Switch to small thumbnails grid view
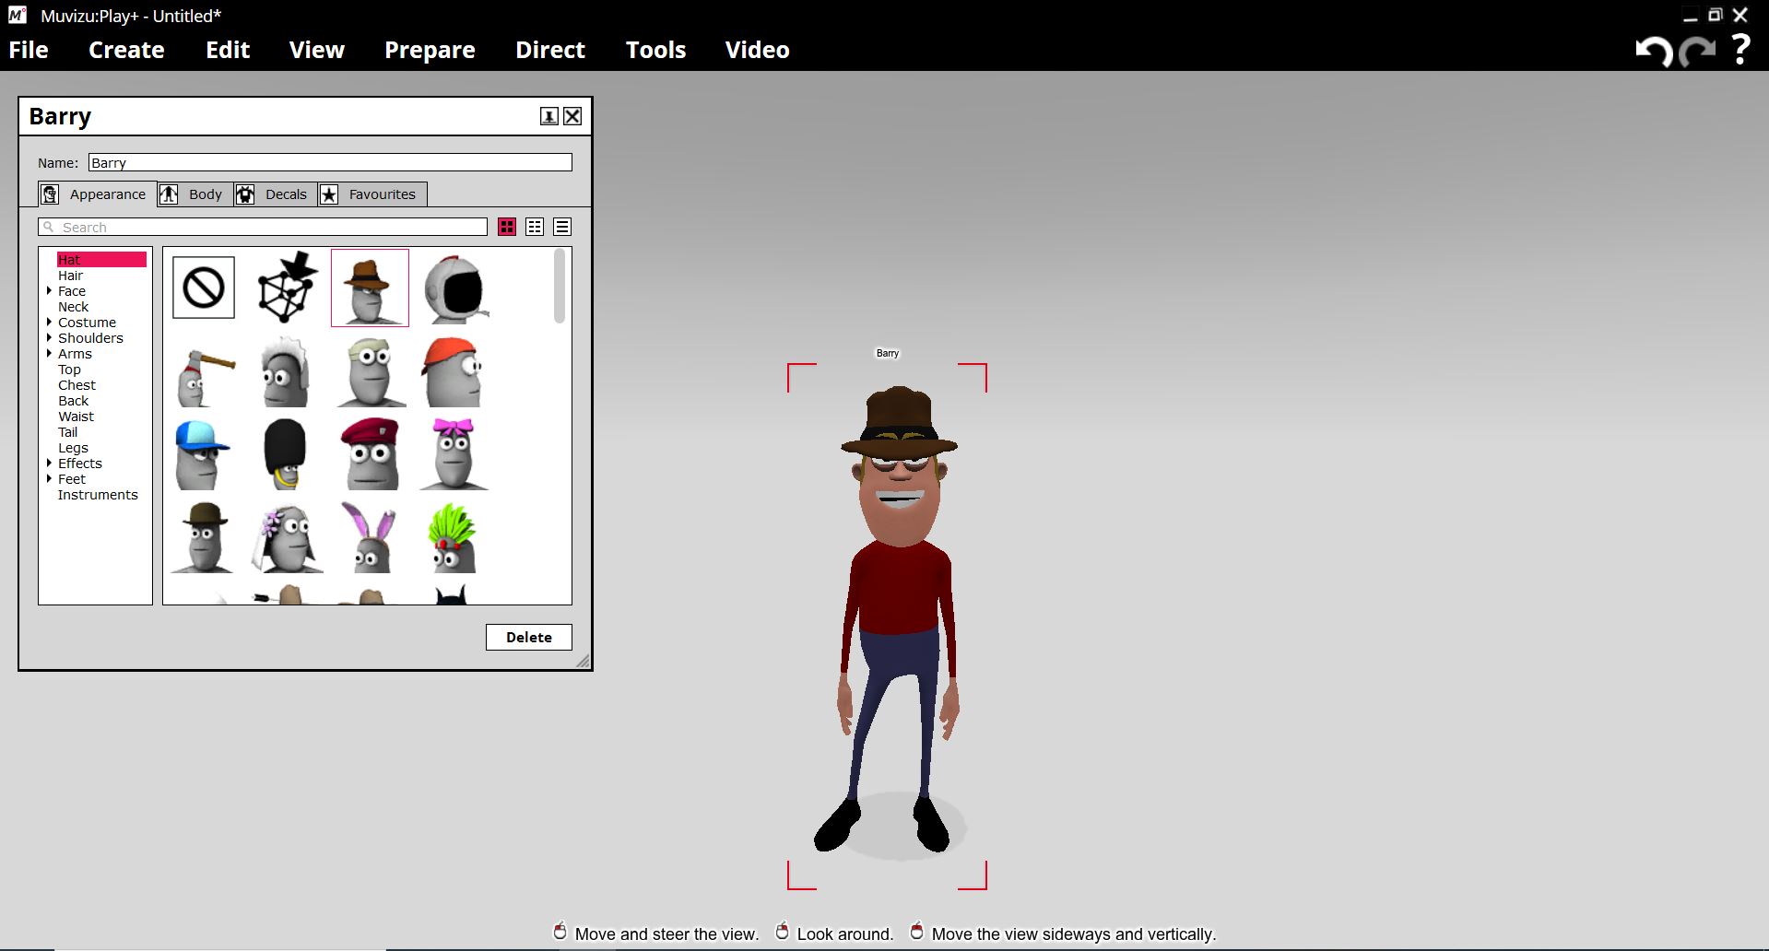1769x951 pixels. tap(535, 227)
